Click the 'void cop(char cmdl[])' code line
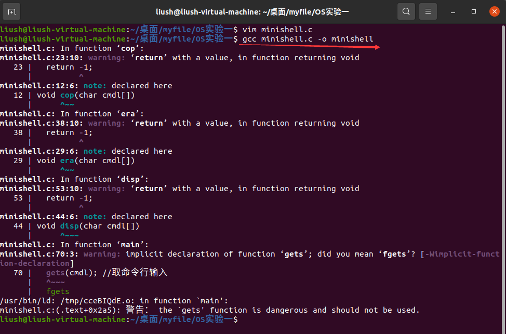The height and width of the screenshot is (334, 506). (86, 95)
